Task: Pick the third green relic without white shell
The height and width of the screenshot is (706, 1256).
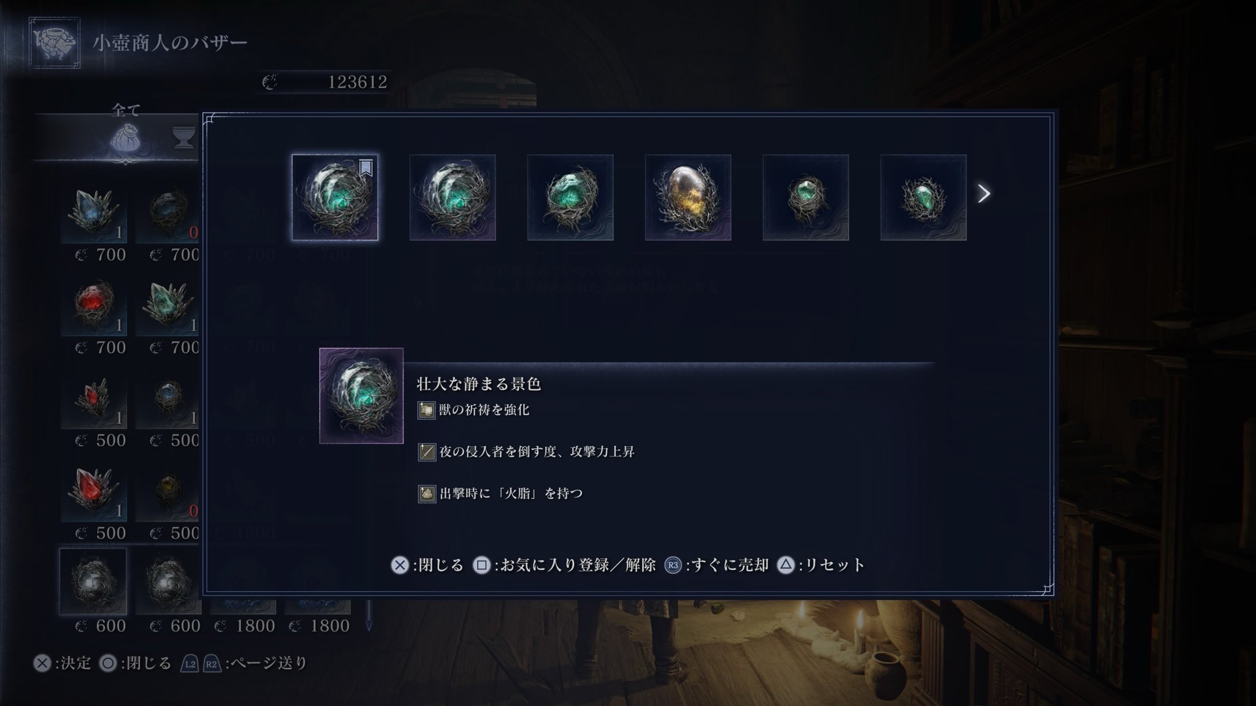Action: tap(570, 197)
